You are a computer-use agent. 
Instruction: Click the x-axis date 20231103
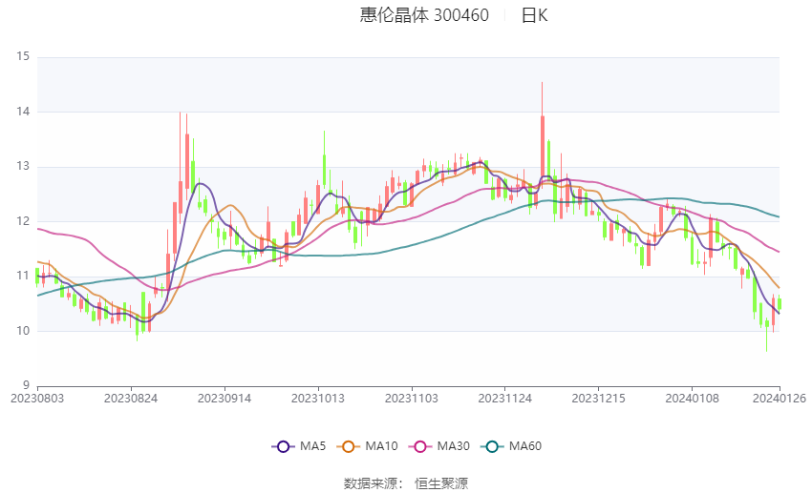pyautogui.click(x=412, y=399)
